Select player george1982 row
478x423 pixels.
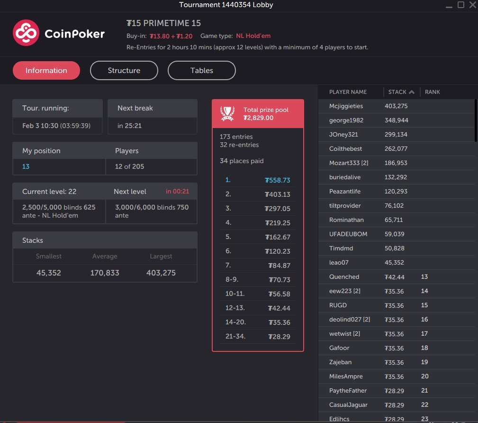point(397,120)
